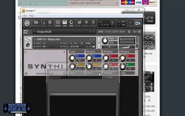This screenshot has height=116, width=185.
Task: Click the diamond icon beside 49-64
Action: pos(129,32)
